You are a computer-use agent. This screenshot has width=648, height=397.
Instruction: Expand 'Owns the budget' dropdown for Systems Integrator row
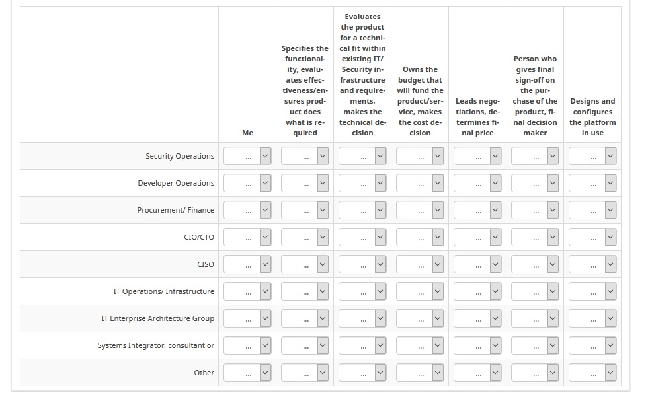pyautogui.click(x=420, y=345)
